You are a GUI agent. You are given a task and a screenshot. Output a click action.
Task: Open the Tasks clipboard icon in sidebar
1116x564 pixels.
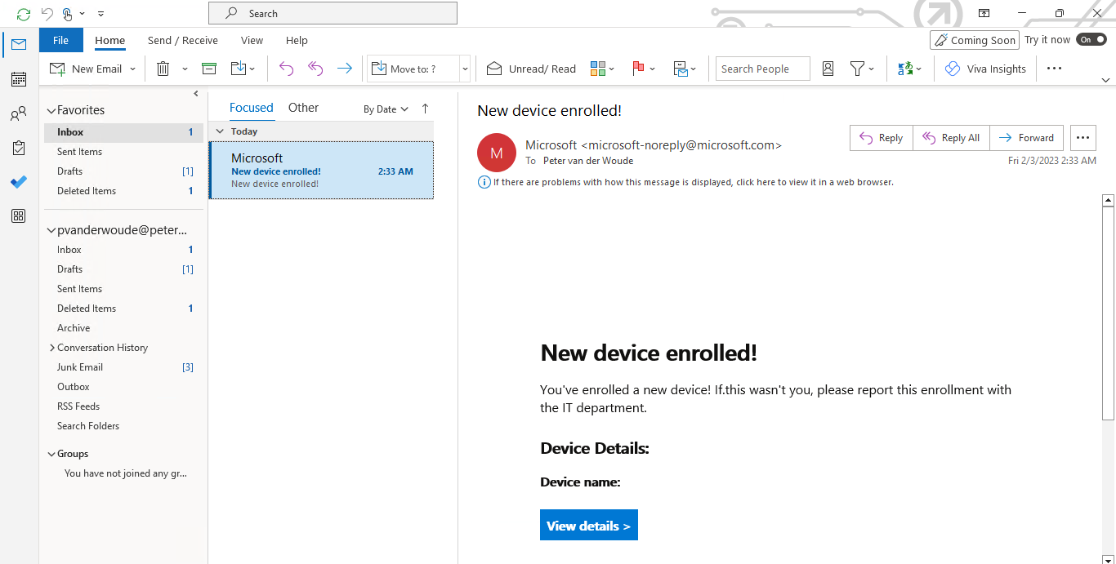[19, 149]
